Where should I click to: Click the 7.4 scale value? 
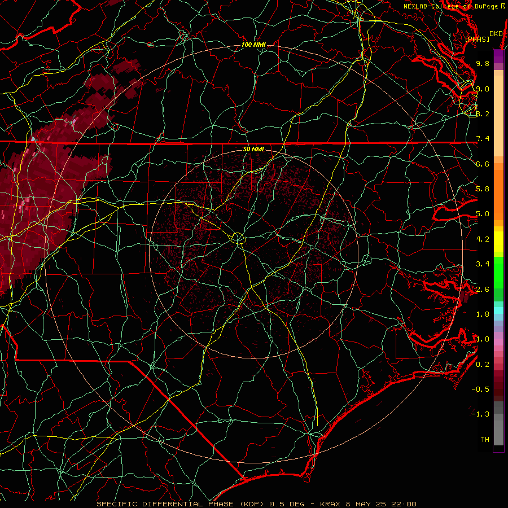coord(483,139)
